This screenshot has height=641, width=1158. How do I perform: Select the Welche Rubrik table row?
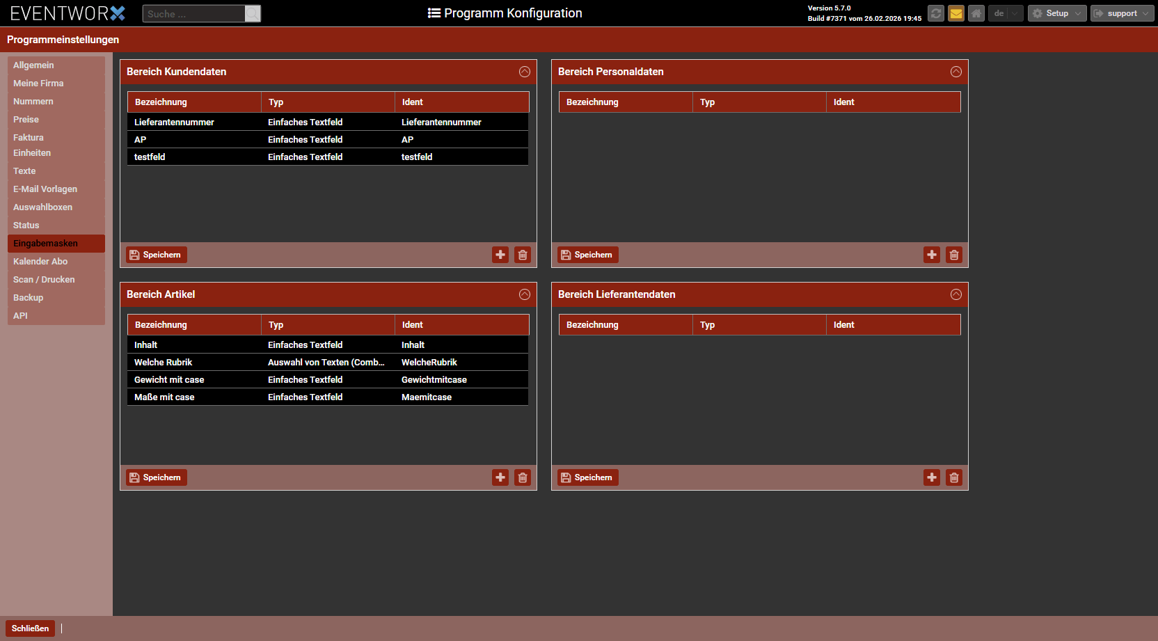tap(327, 362)
